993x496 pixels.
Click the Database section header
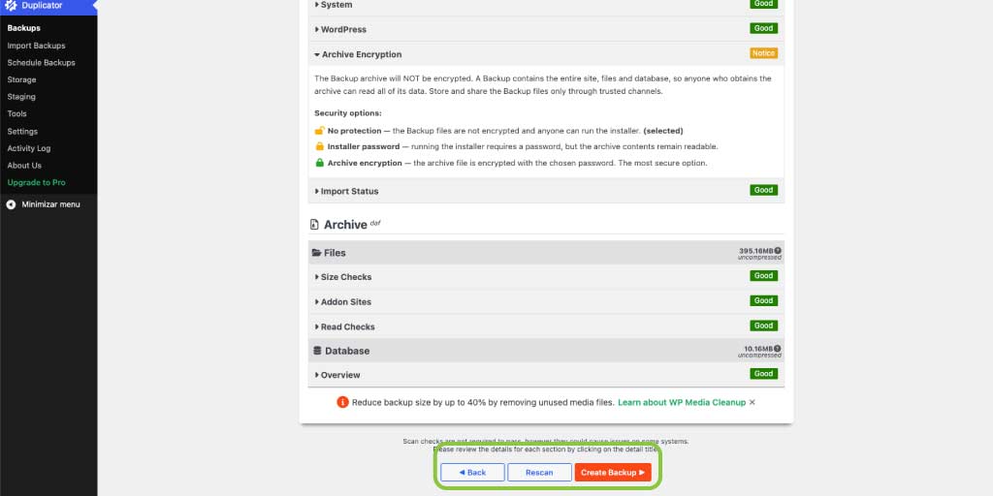(x=546, y=351)
